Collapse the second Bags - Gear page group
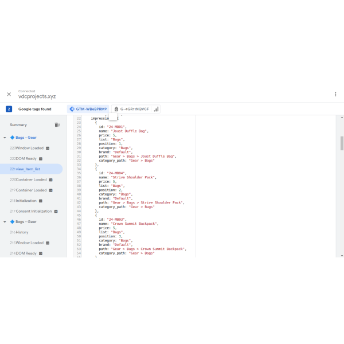 click(x=5, y=222)
